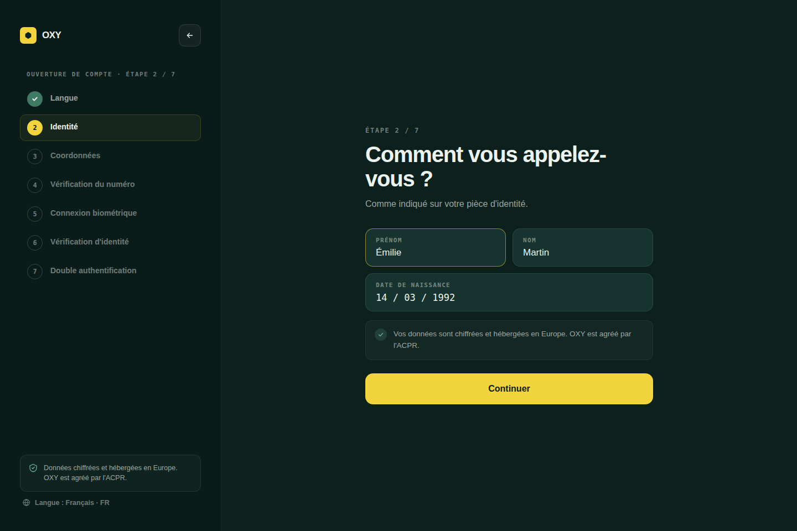The width and height of the screenshot is (797, 531).
Task: Click the checkmark icon in encryption notice
Action: coord(381,335)
